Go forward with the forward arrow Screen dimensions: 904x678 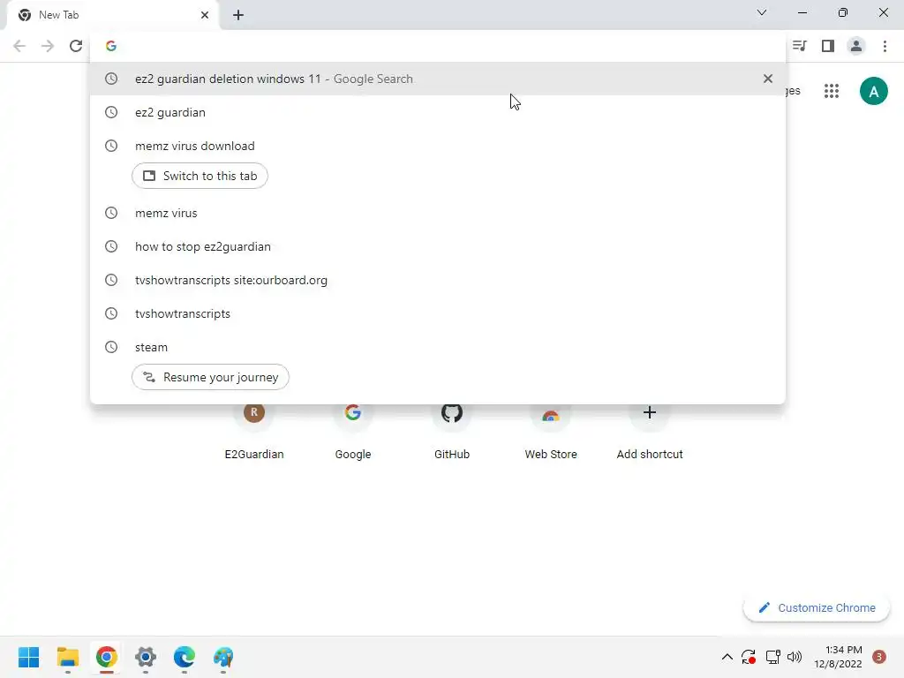48,46
